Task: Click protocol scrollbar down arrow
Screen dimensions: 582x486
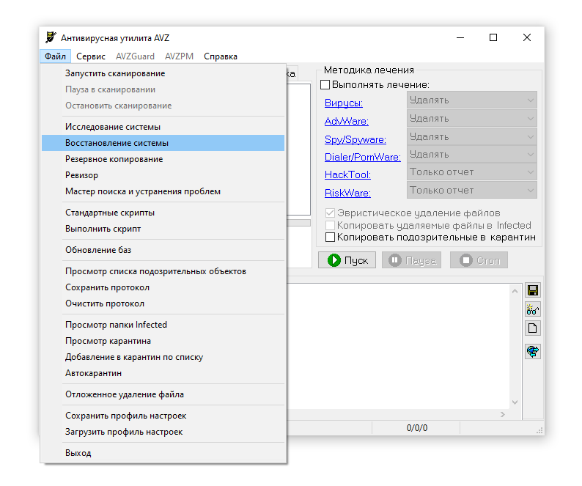Action: [515, 402]
